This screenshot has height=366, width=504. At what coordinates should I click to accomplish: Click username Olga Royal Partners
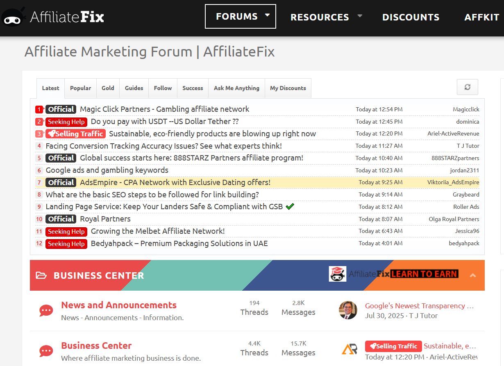(454, 219)
